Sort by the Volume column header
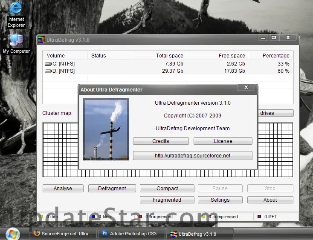This screenshot has width=313, height=240. 65,56
